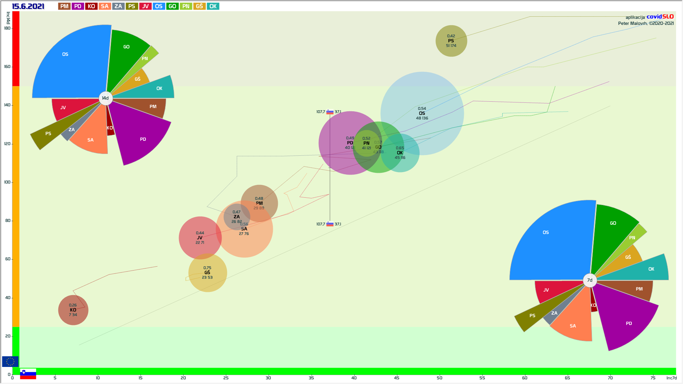Click the EU flag icon
683x384 pixels.
point(10,361)
